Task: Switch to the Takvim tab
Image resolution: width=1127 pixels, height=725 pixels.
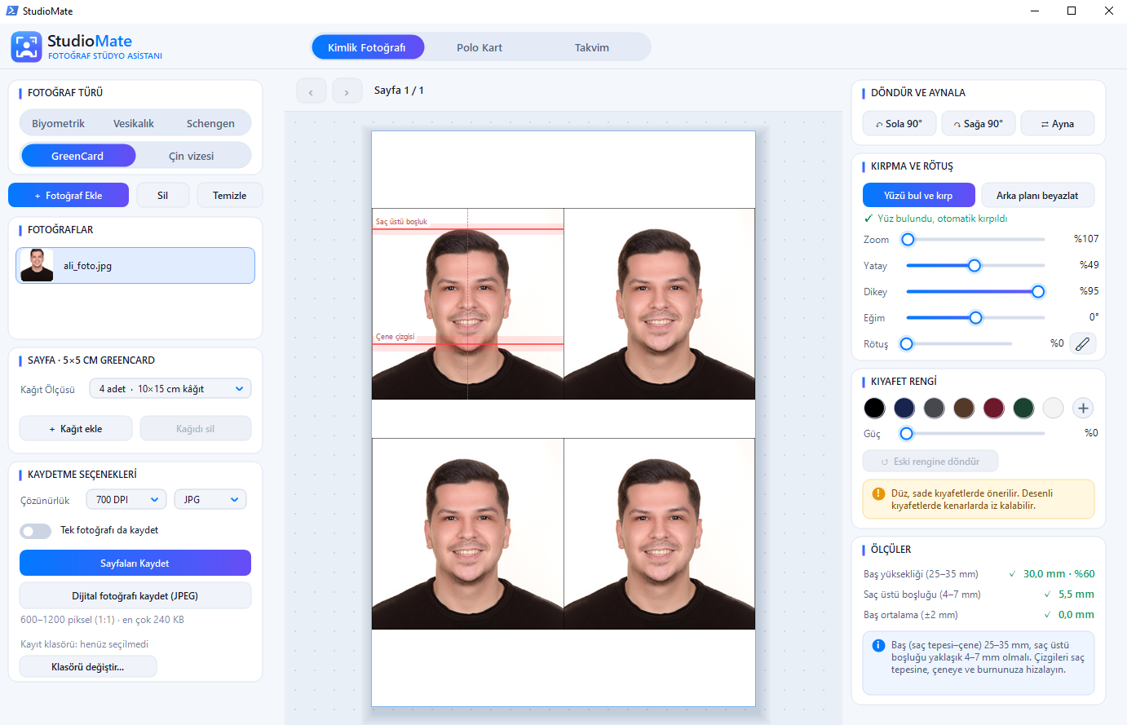Action: click(x=592, y=47)
